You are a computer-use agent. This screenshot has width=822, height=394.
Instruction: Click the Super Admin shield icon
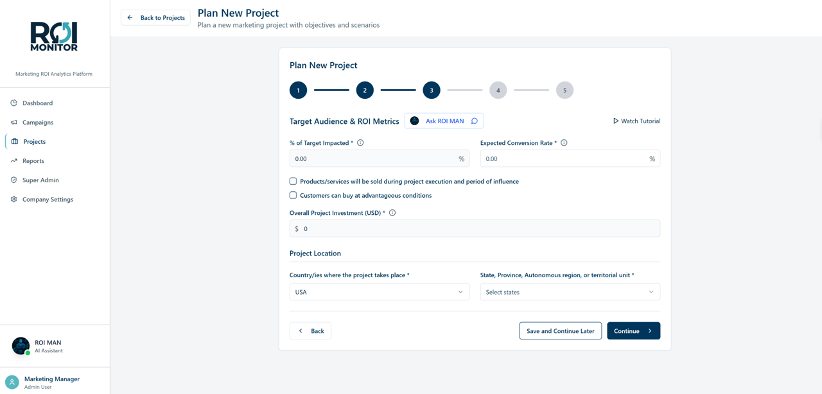(x=14, y=180)
